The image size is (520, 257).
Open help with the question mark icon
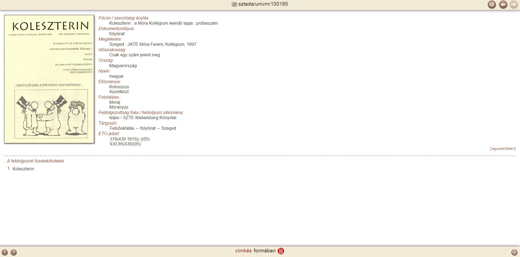[x=14, y=252]
